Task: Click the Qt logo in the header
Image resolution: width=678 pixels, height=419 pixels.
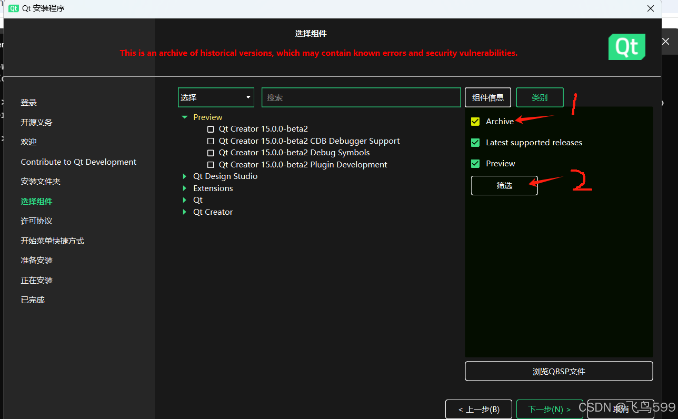Action: click(x=627, y=47)
